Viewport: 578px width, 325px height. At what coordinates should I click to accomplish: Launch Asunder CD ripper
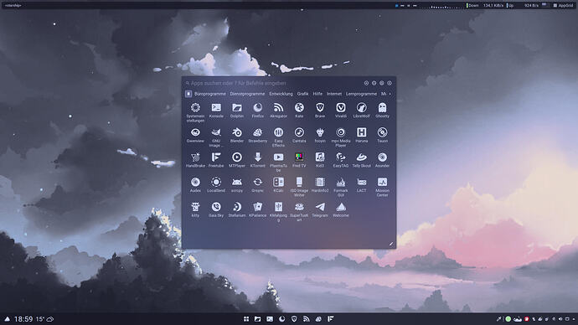pyautogui.click(x=382, y=160)
